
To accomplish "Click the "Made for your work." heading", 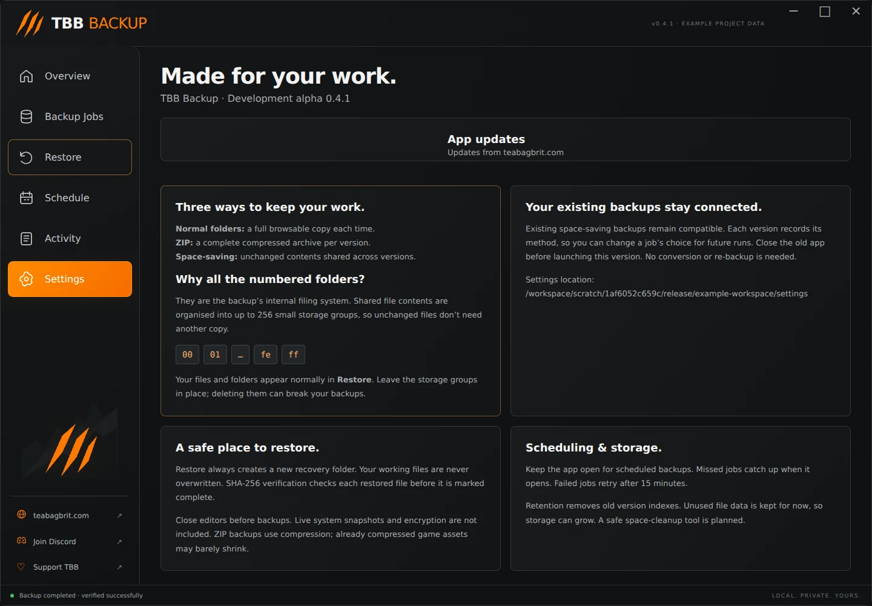I will (279, 76).
